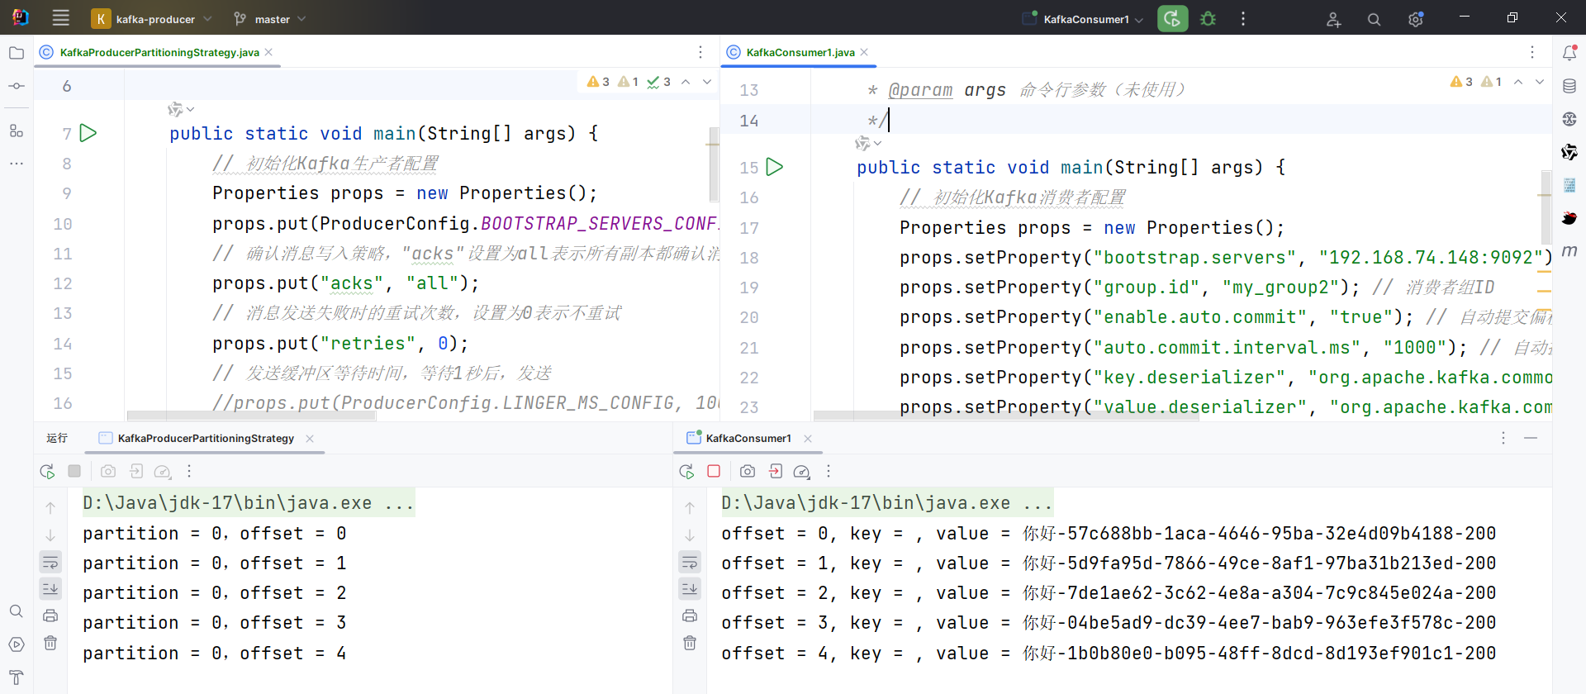Viewport: 1586px width, 694px height.
Task: Open AI actions dropdown above line 7
Action: tap(181, 109)
